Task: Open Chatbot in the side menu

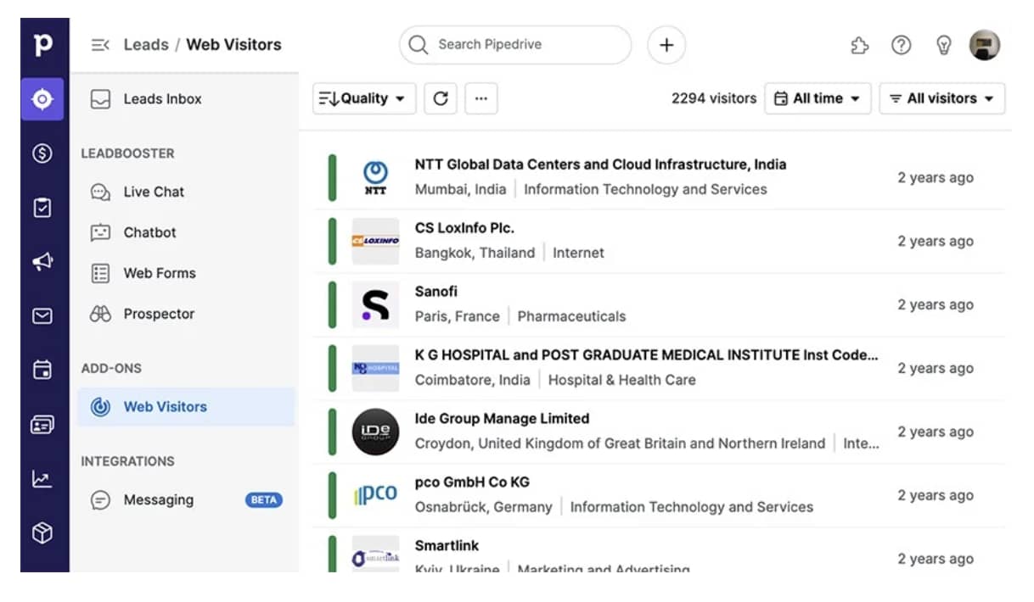Action: (x=186, y=232)
